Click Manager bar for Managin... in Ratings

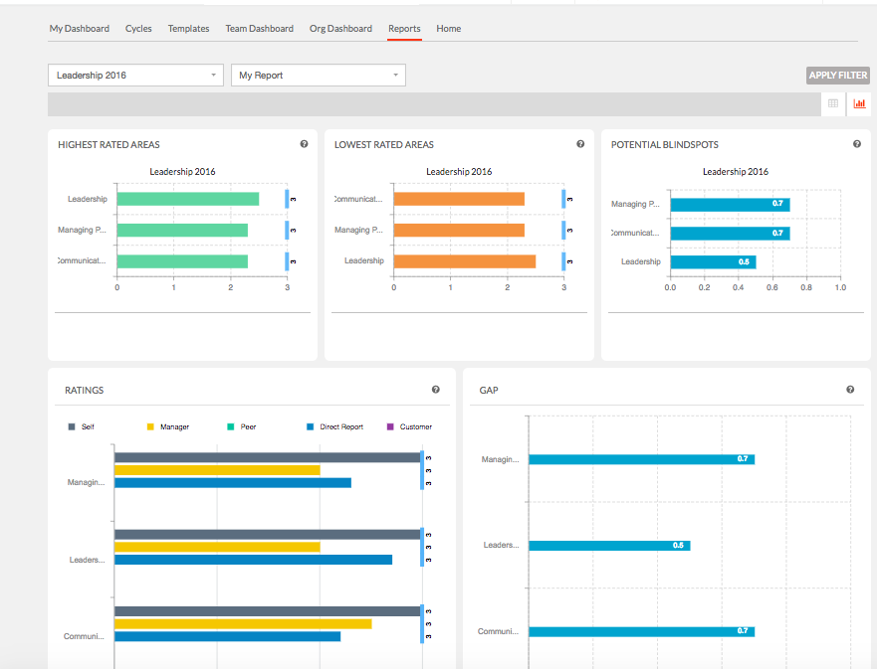(x=217, y=470)
